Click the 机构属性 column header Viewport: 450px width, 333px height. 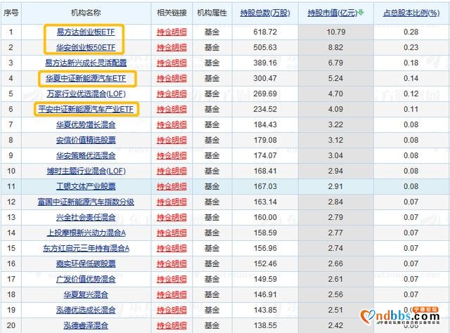coord(212,13)
